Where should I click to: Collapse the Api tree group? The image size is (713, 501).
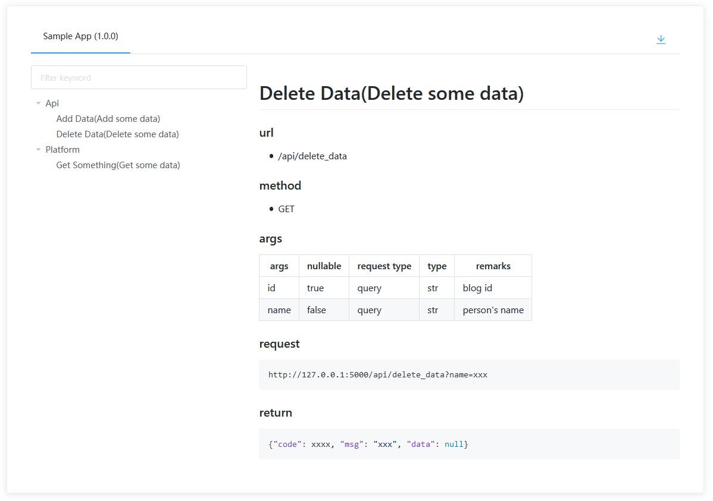tap(39, 103)
